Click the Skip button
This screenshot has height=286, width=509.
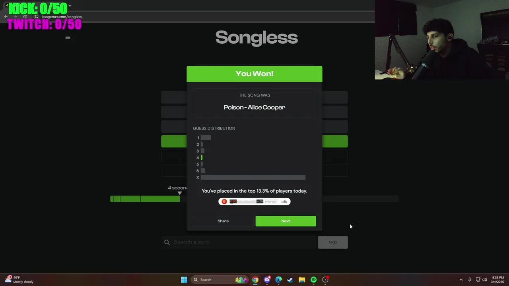333,242
